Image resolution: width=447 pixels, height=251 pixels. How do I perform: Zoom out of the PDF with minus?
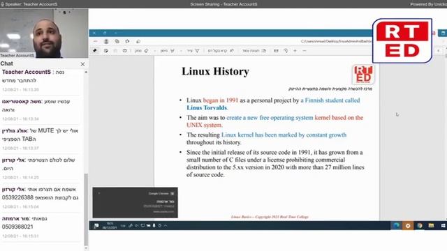(305, 51)
